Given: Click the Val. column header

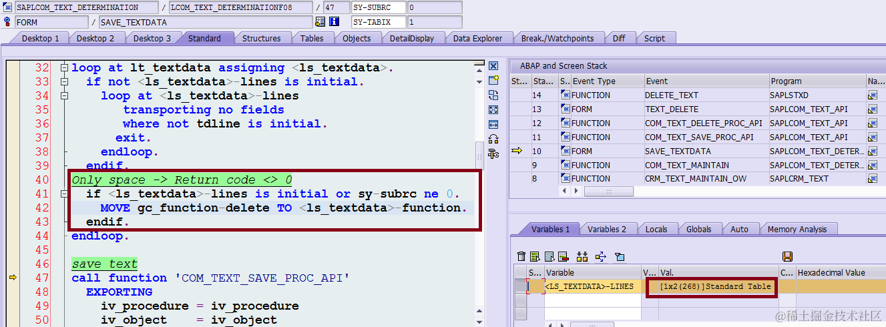Looking at the screenshot, I should pos(718,272).
